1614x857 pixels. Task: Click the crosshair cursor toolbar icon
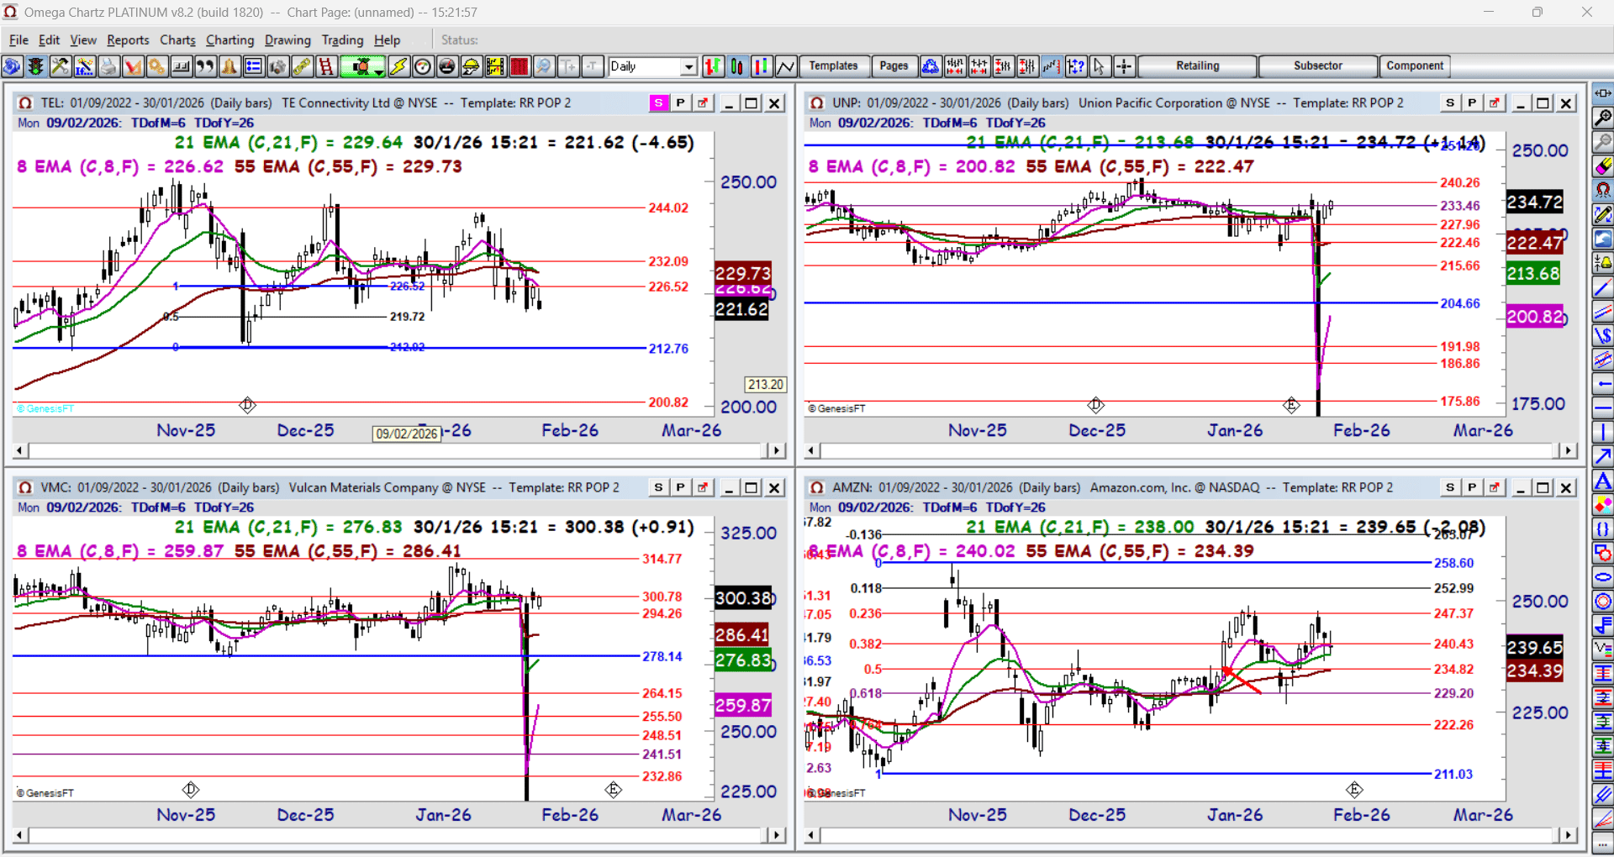click(1124, 66)
